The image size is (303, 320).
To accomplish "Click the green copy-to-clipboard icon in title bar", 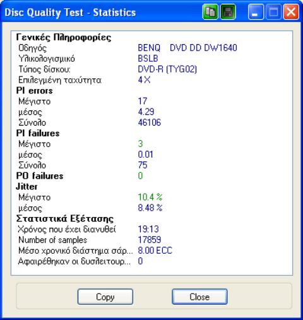I will tap(210, 12).
